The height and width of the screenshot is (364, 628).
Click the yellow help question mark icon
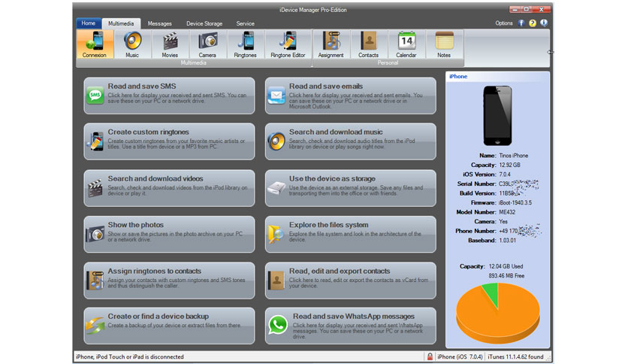[533, 23]
